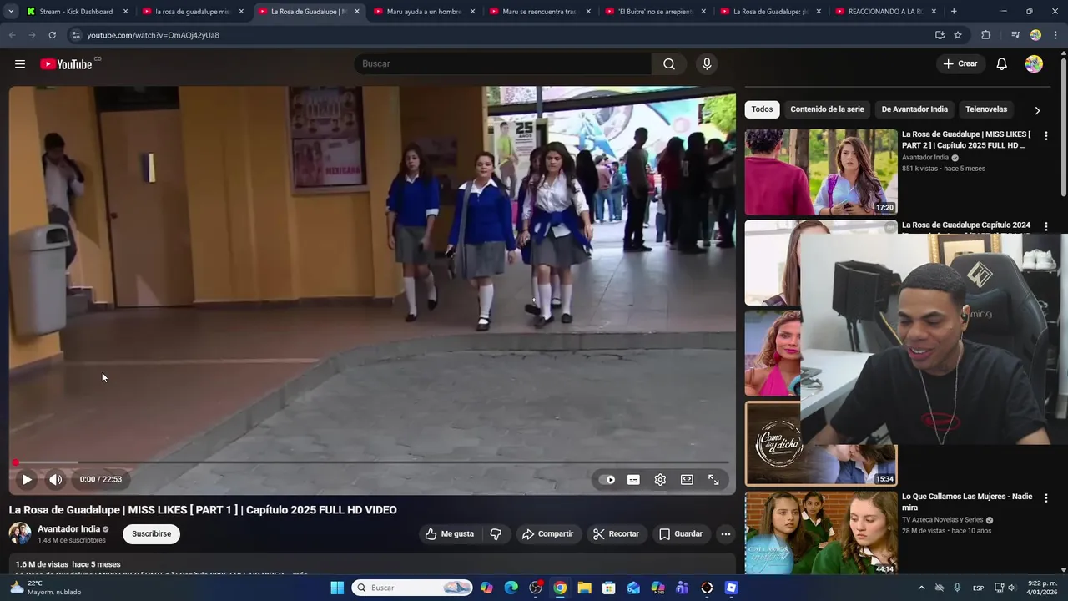Switch to Stream - Kick Dashboard tab
Viewport: 1068px width, 601px height.
click(77, 12)
